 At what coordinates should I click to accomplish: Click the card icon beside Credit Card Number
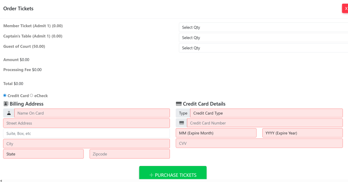click(181, 123)
